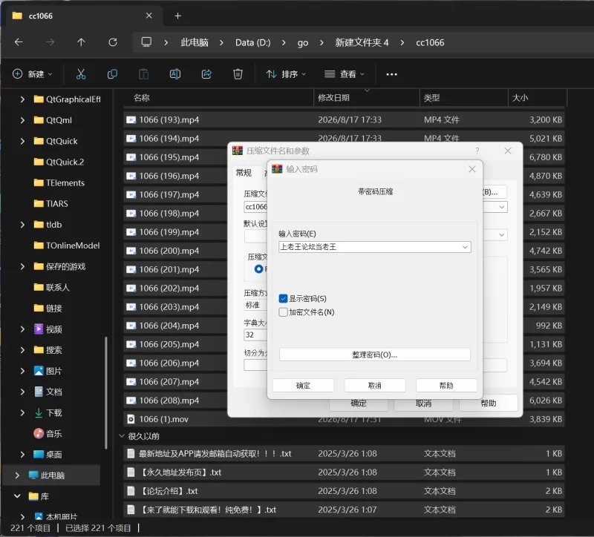Open the three-dot more options menu

point(392,74)
